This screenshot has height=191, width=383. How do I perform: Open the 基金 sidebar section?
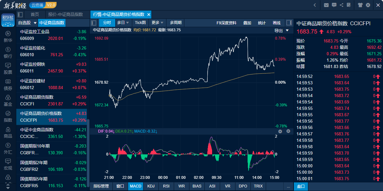point(8,101)
